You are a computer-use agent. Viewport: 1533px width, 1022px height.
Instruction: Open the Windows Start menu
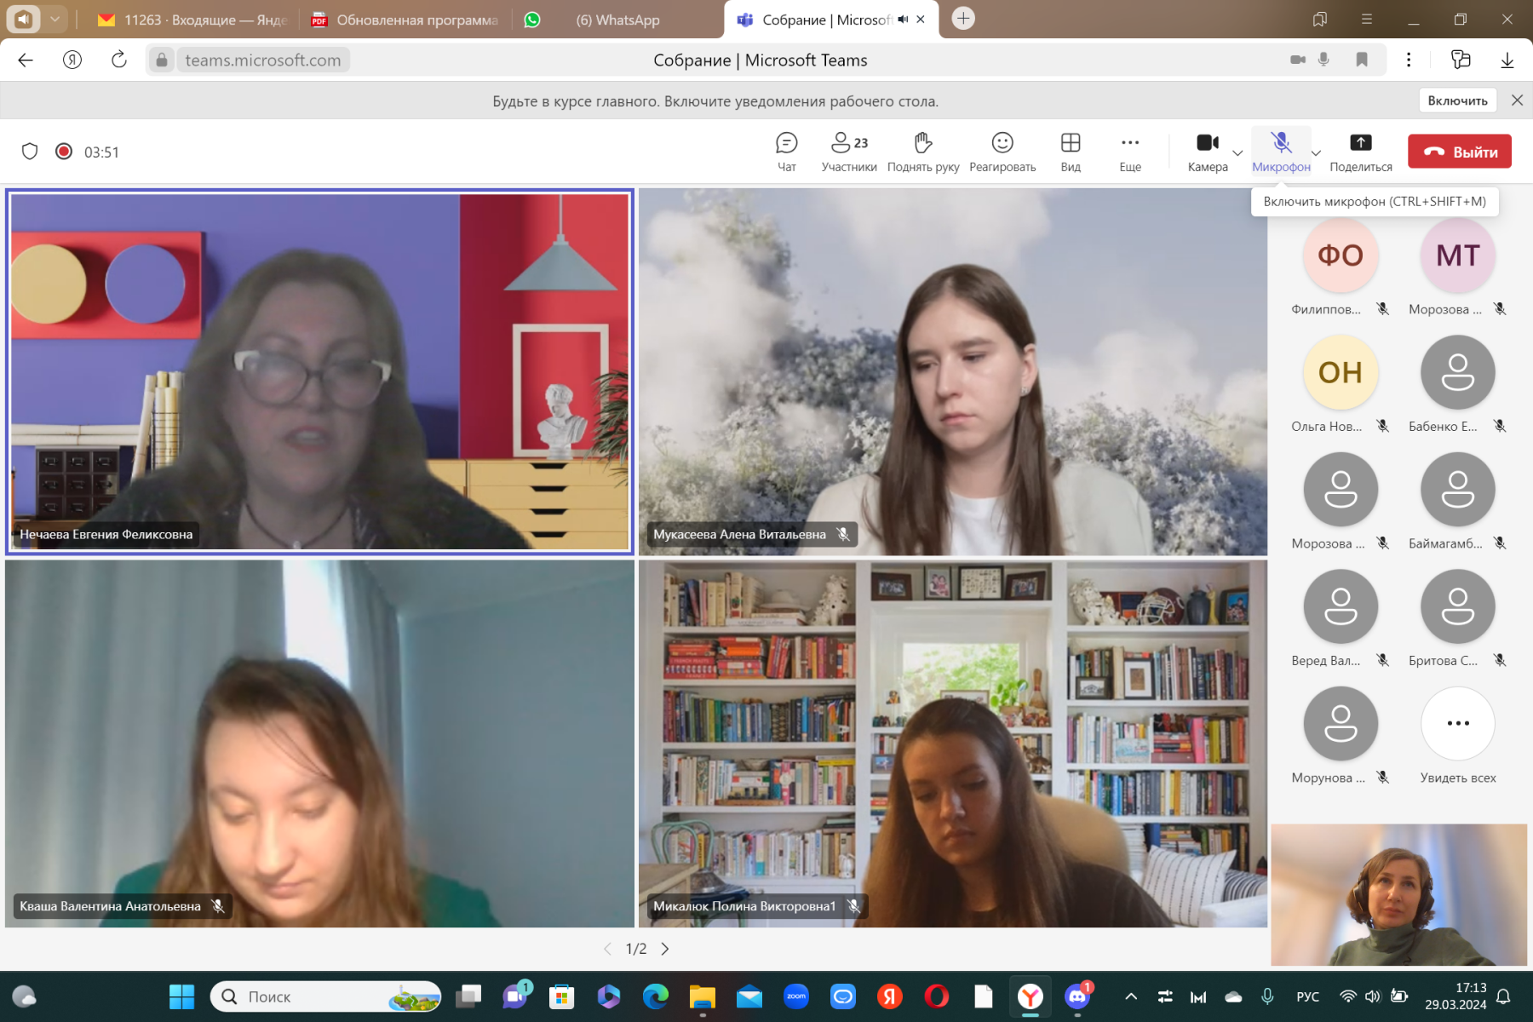coord(181,996)
